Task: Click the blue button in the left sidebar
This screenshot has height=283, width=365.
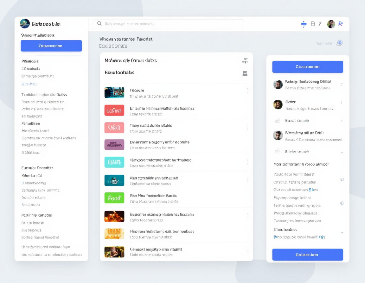Action: 51,46
